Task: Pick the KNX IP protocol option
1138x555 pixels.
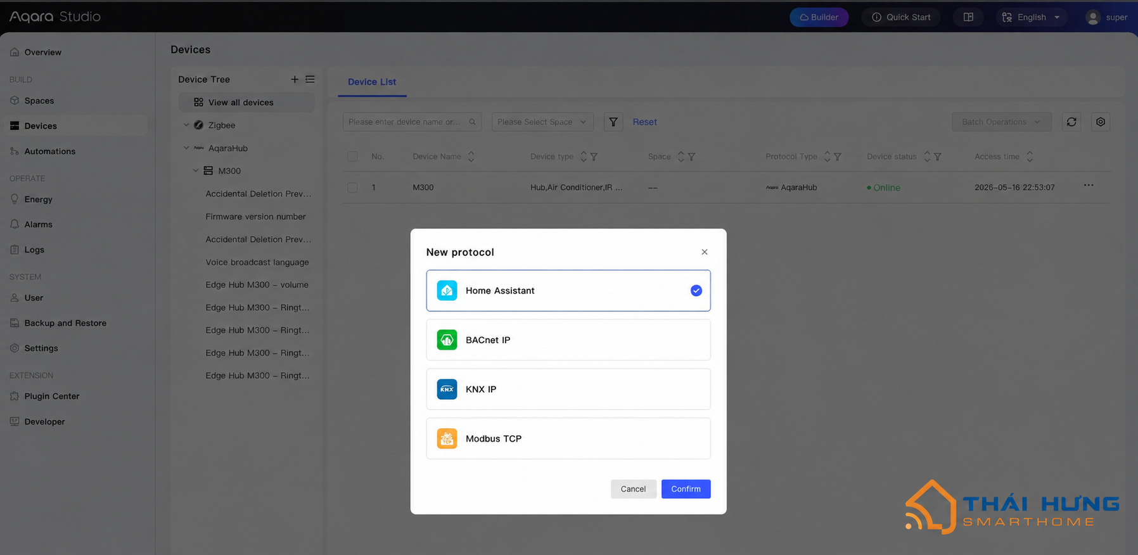Action: (x=568, y=389)
